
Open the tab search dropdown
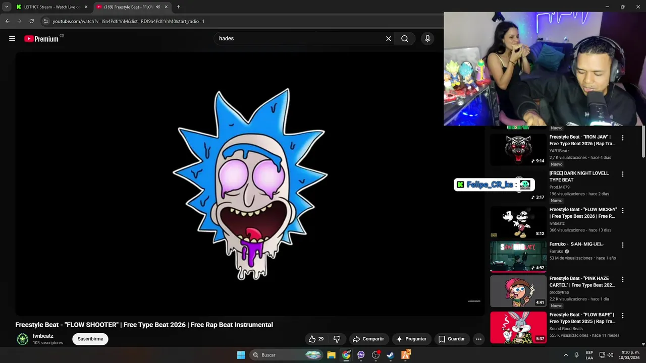coord(7,7)
